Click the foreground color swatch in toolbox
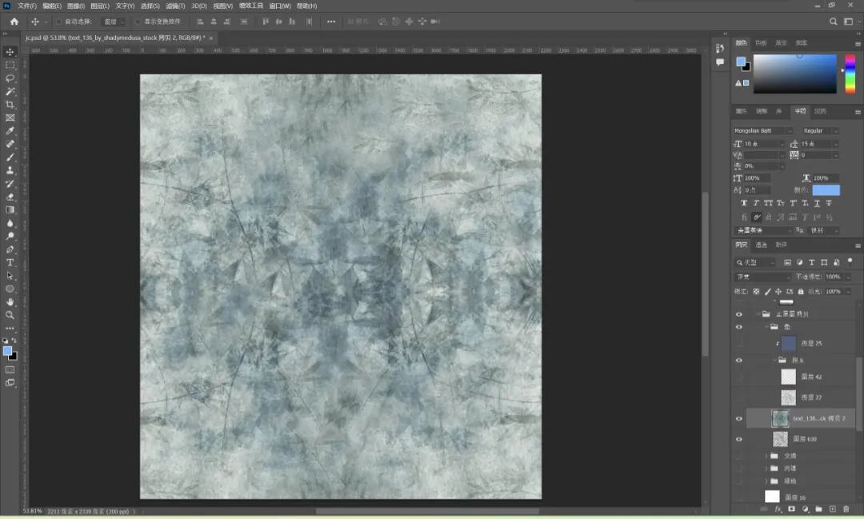Screen dimensions: 864x519 tap(7, 351)
